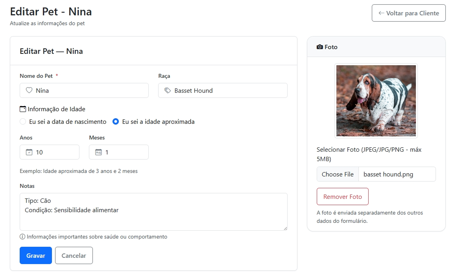The image size is (456, 279).
Task: Open file picker with Choose File
Action: click(x=338, y=174)
